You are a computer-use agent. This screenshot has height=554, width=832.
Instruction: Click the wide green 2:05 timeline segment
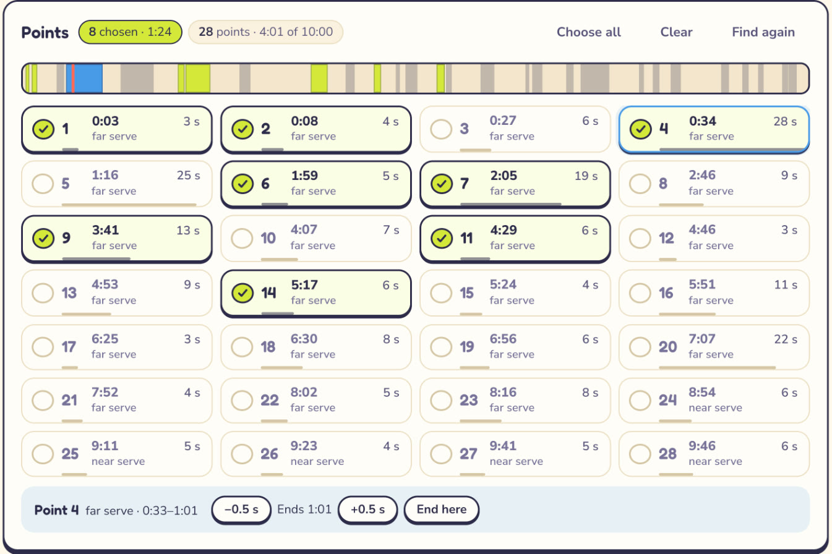click(x=198, y=78)
